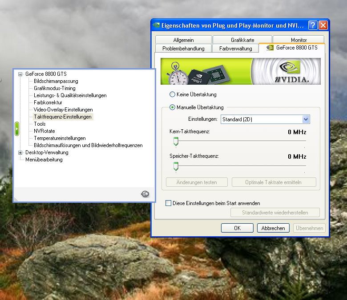Viewport: 347px width, 300px height.
Task: Open Temperatureinstellungen tree item
Action: (x=60, y=138)
